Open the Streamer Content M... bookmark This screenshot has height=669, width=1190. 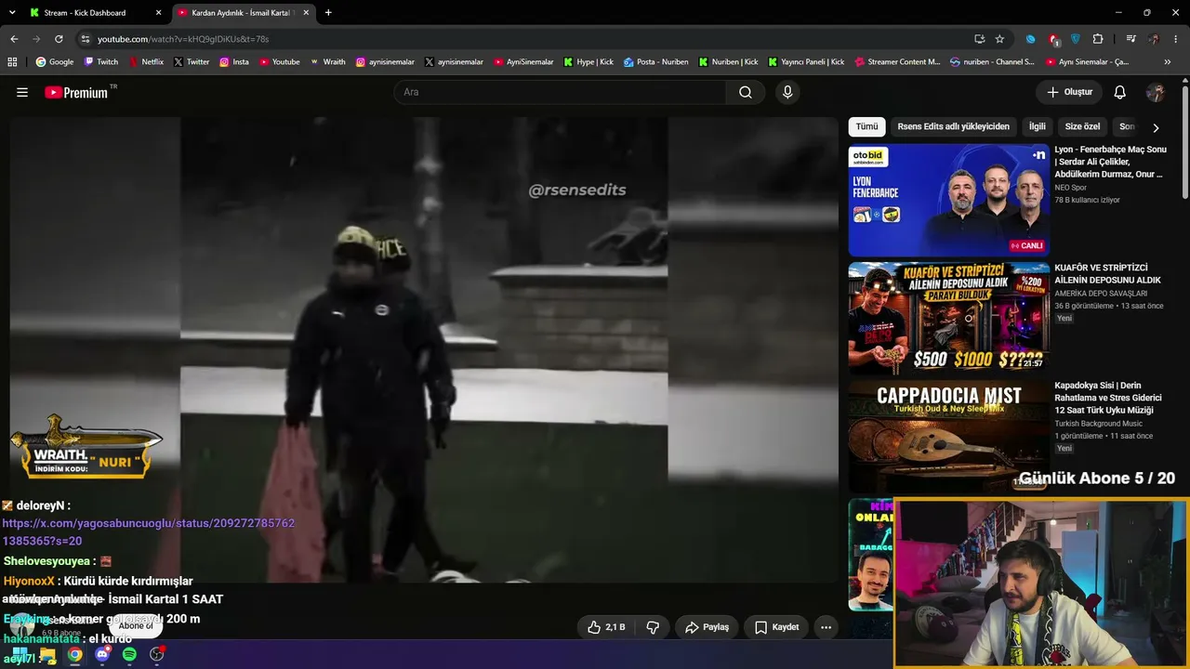pos(897,62)
